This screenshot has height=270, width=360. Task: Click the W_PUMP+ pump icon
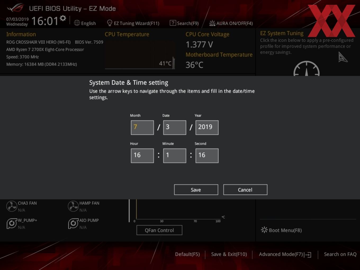[x=12, y=224]
